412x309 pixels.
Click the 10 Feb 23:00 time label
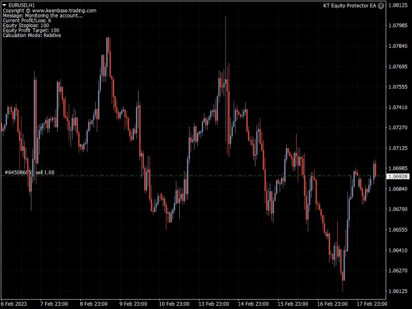pos(174,304)
